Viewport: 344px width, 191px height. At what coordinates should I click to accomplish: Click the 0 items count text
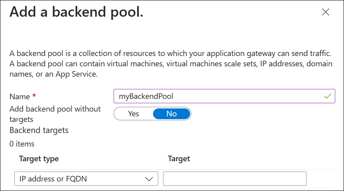(22, 144)
